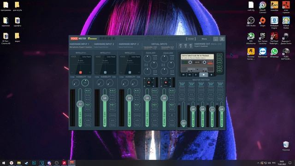Open Yandex Browser from taskbar
Screen dimensions: 295x166
[12, 163]
